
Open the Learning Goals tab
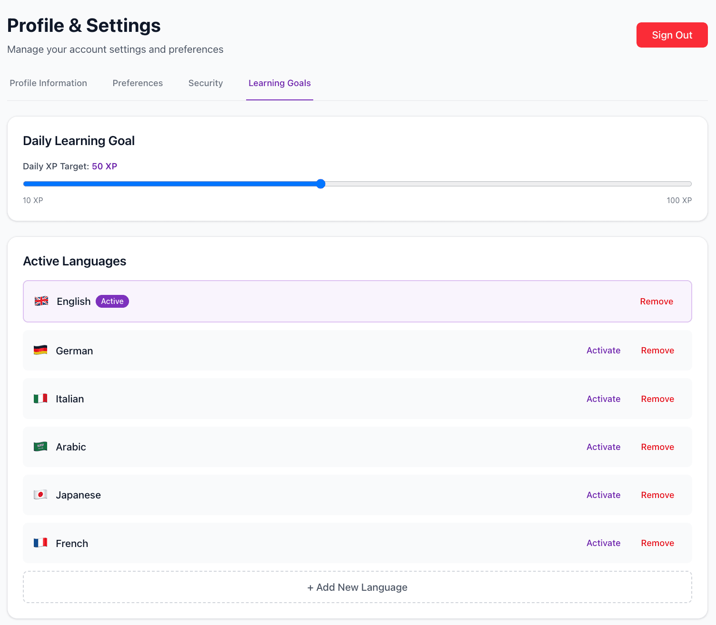coord(279,83)
